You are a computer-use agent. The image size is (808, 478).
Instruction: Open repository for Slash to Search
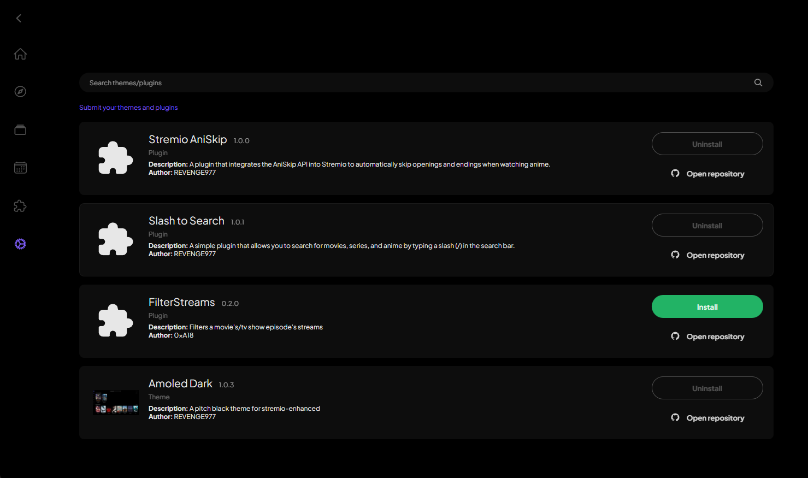tap(707, 255)
